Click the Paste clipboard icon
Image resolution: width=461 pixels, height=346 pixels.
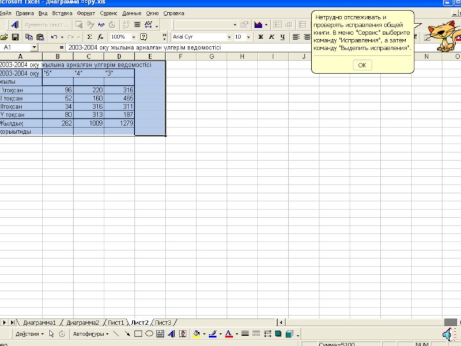tap(40, 37)
